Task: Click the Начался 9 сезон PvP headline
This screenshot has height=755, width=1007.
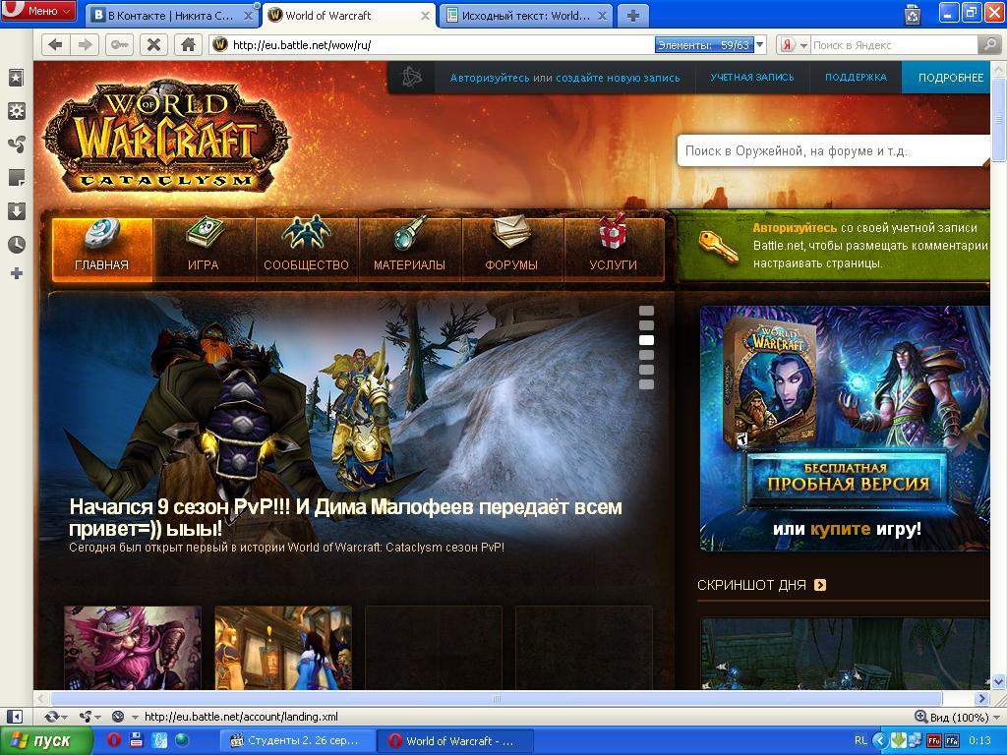Action: (345, 517)
